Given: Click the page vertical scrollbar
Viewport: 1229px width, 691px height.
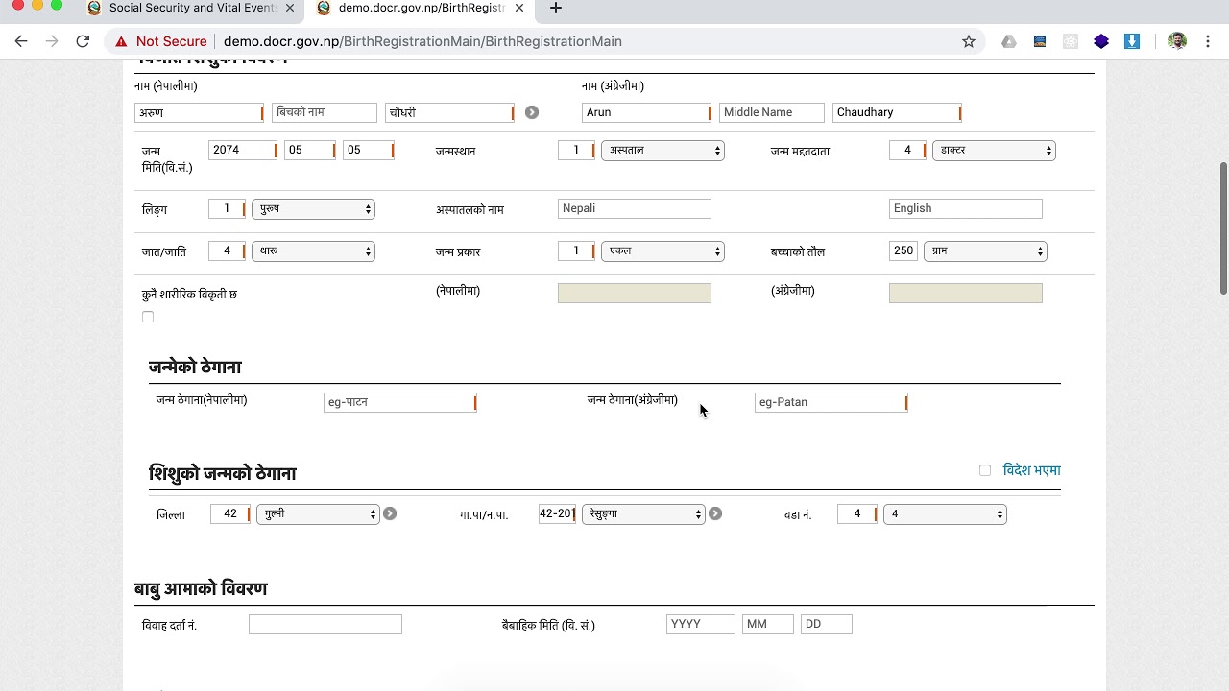Looking at the screenshot, I should 1223,228.
